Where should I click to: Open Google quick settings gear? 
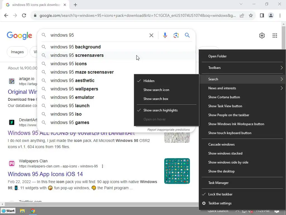[x=262, y=36]
